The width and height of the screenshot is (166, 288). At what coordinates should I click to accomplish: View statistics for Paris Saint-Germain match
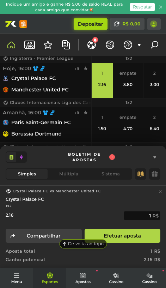77,113
